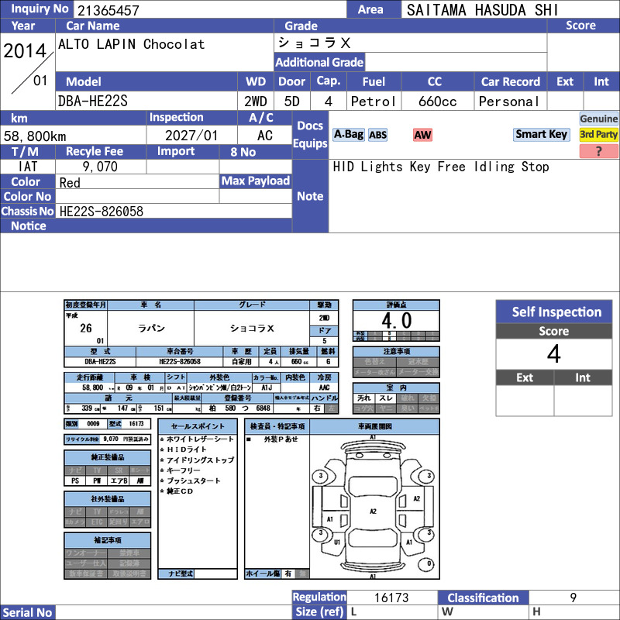Click the Petrol fuel value

coord(374,102)
